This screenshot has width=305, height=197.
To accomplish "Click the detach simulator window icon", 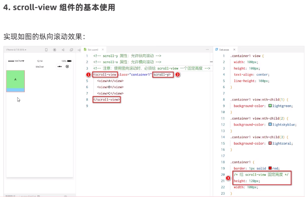I will point(71,50).
